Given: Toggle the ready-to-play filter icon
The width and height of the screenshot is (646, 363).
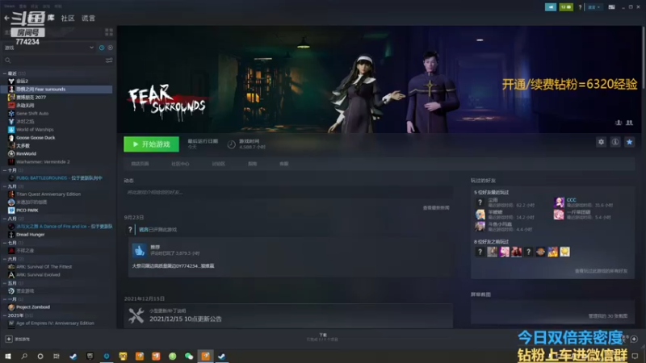Looking at the screenshot, I should [111, 48].
